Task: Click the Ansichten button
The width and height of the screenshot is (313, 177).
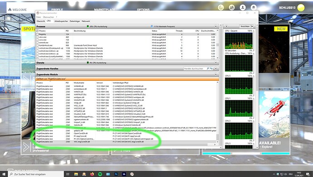Action: [x=245, y=26]
